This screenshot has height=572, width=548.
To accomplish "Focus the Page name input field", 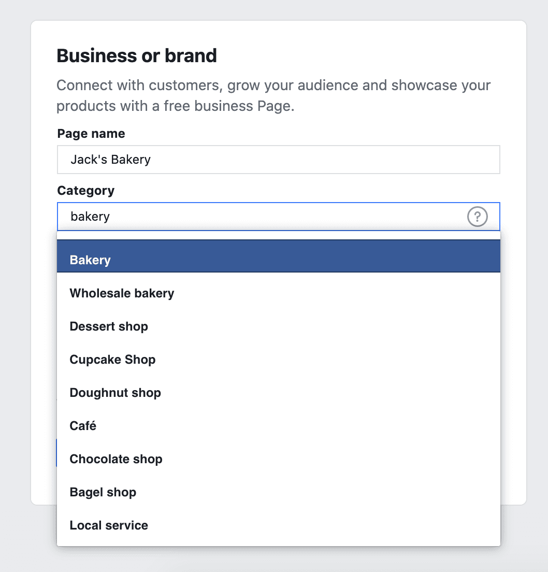I will click(x=278, y=160).
